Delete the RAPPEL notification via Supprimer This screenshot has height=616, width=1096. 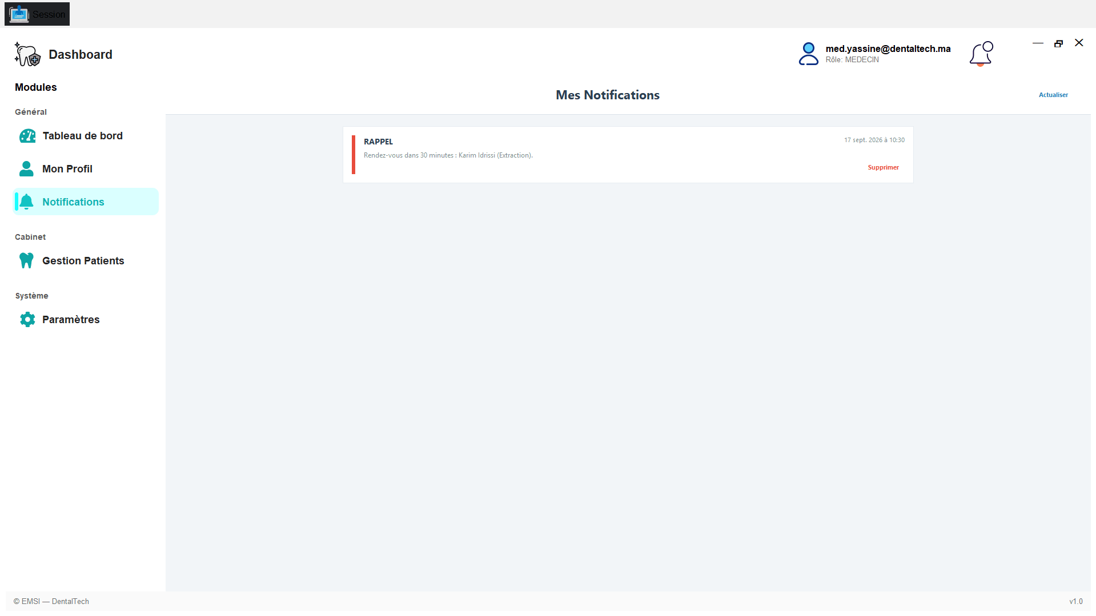[x=883, y=167]
